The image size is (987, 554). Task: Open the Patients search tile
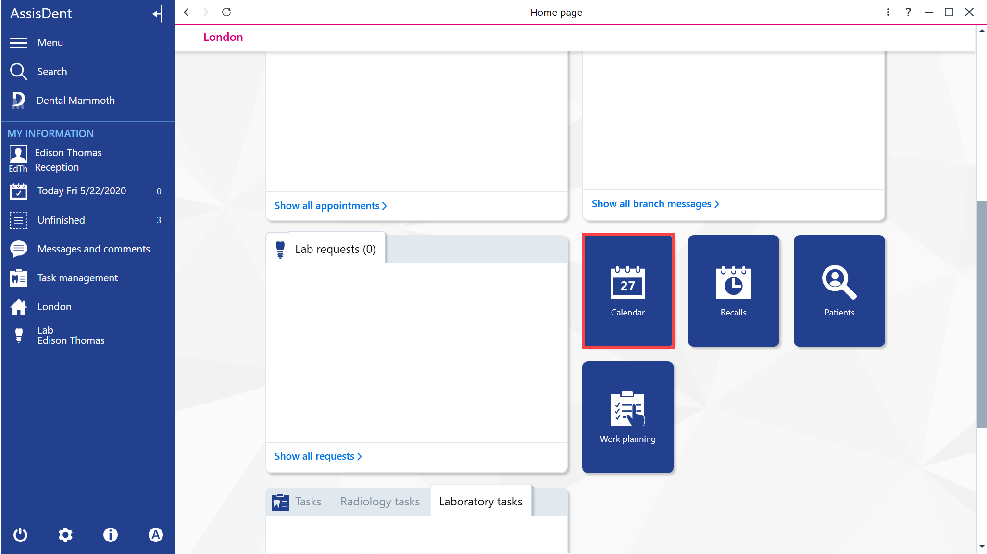[x=839, y=291]
